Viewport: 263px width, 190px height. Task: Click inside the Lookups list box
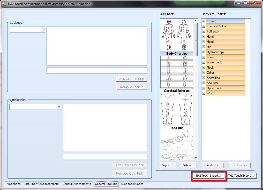tap(97, 46)
